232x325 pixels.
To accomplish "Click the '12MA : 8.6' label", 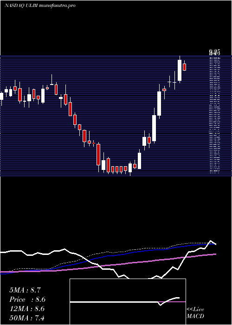I will pyautogui.click(x=27, y=309).
